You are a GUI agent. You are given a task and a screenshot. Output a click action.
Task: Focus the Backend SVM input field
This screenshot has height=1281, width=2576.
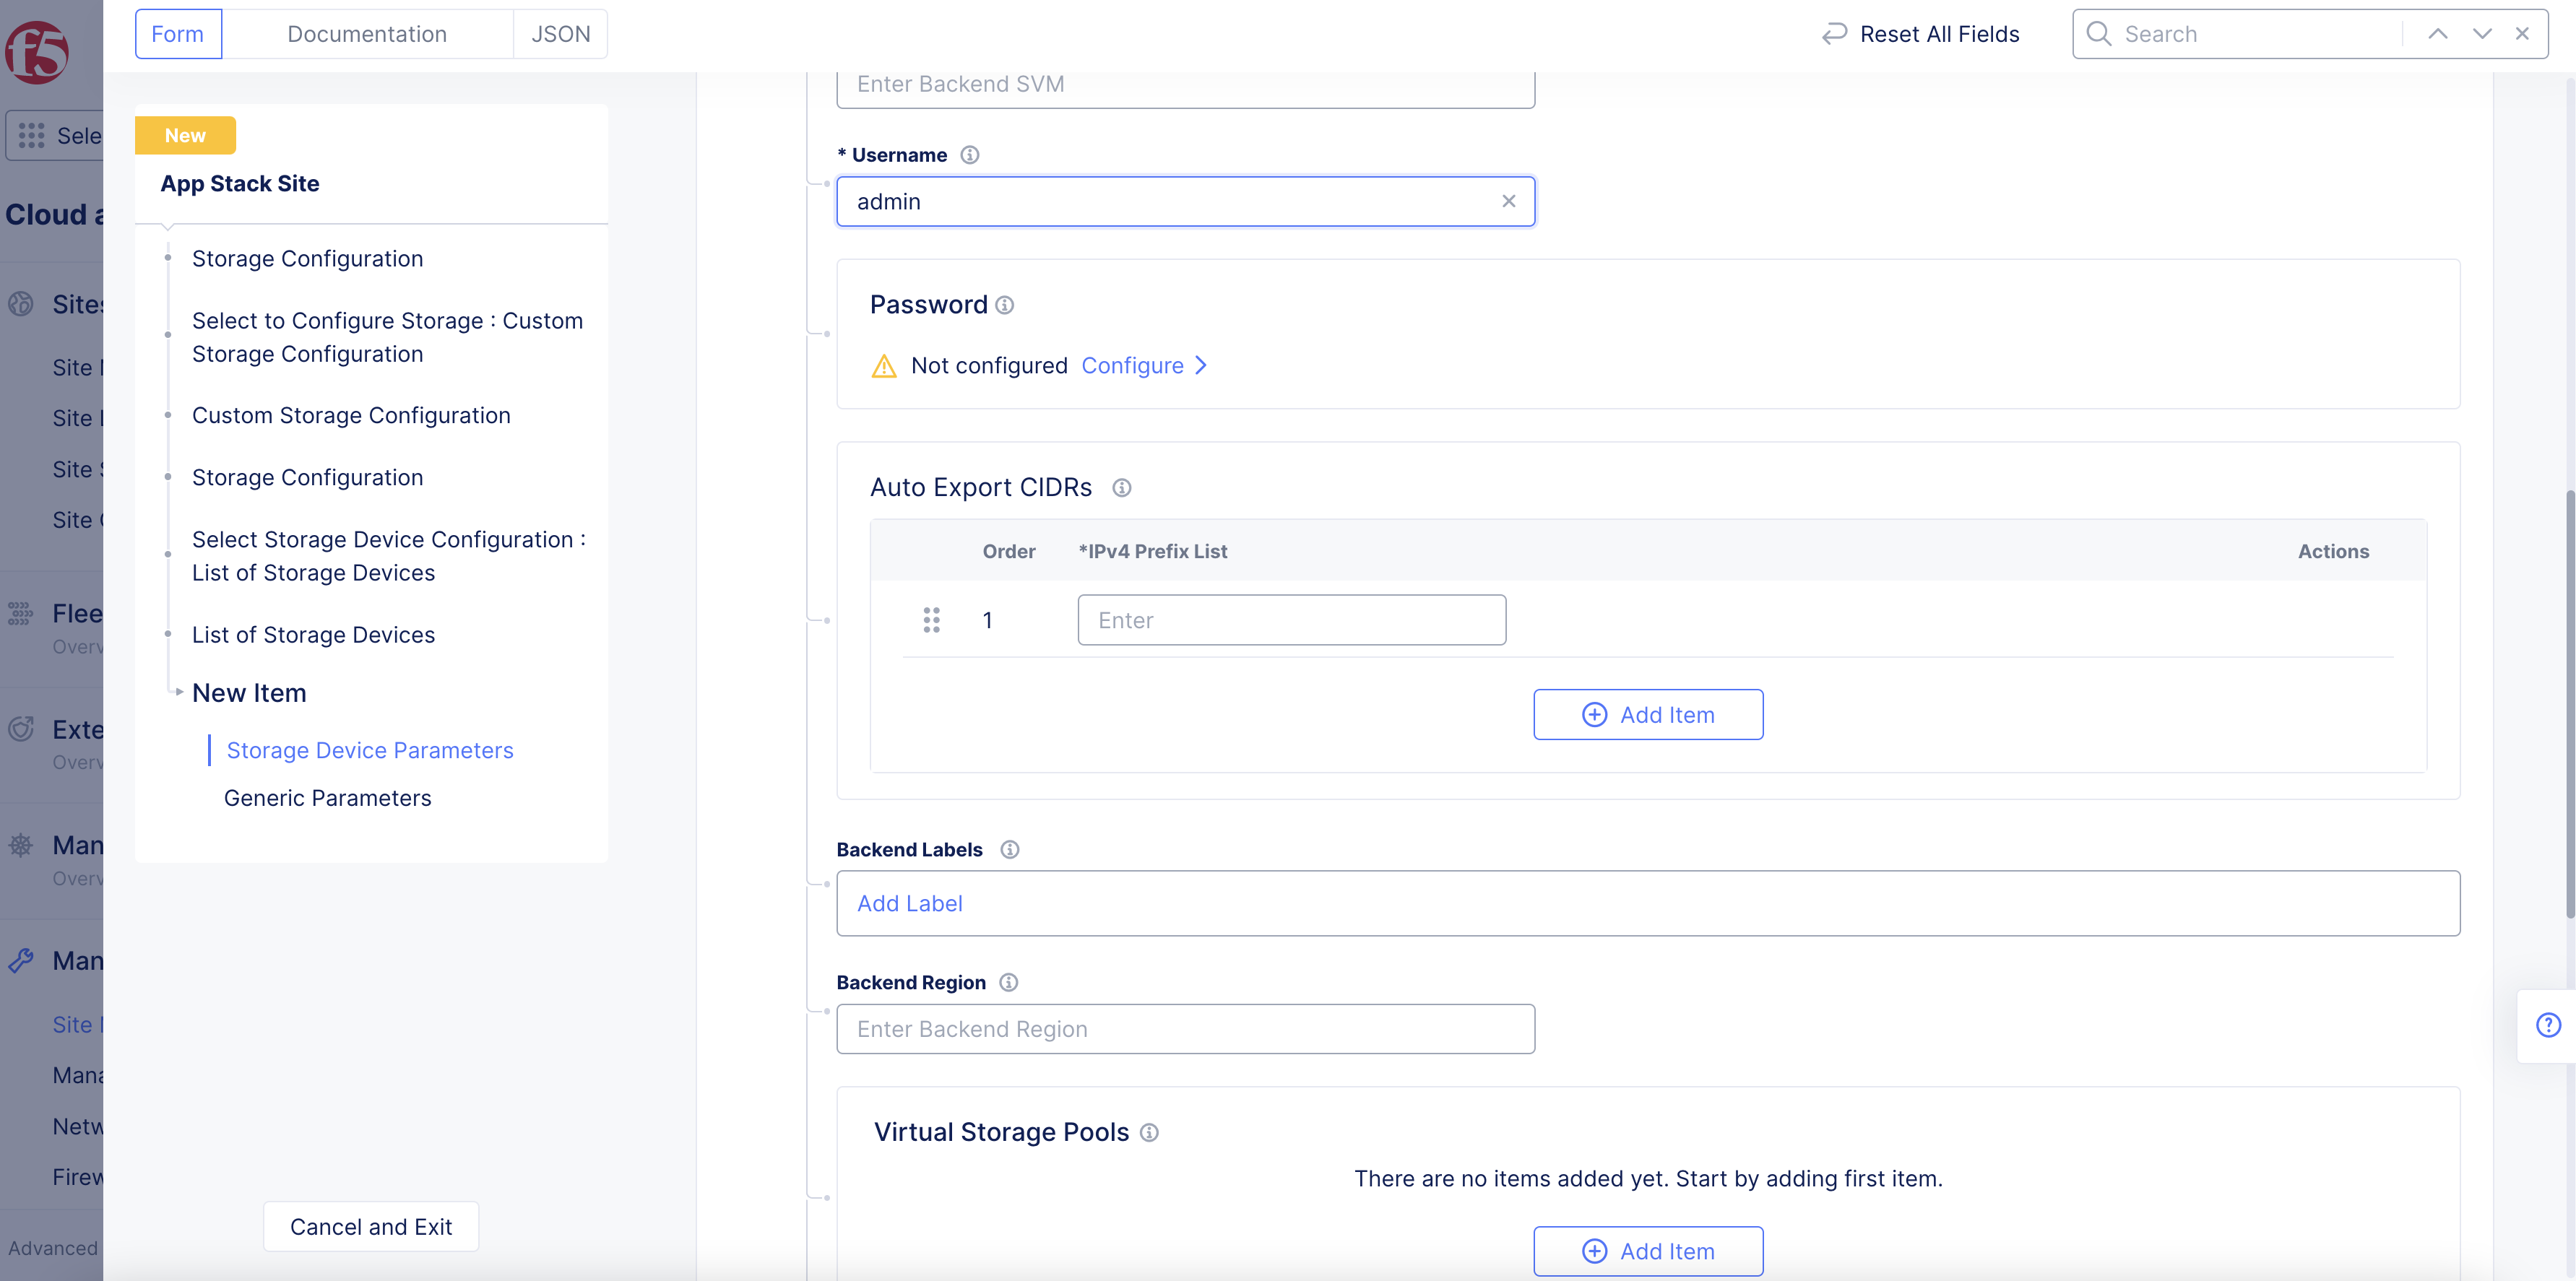tap(1186, 88)
